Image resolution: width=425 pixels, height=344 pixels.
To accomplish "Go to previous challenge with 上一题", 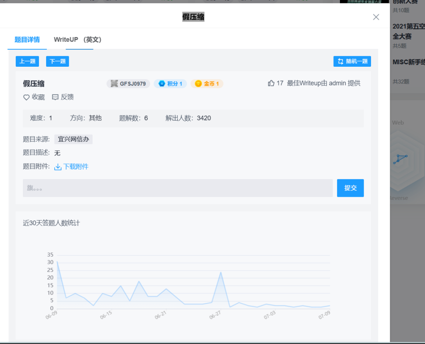I will click(27, 61).
